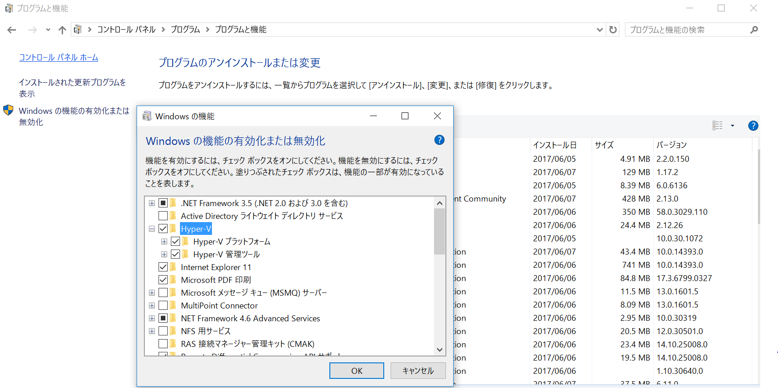Image resolution: width=778 pixels, height=388 pixels.
Task: Click the .NET Framework 3.5 folder icon
Action: 174,203
